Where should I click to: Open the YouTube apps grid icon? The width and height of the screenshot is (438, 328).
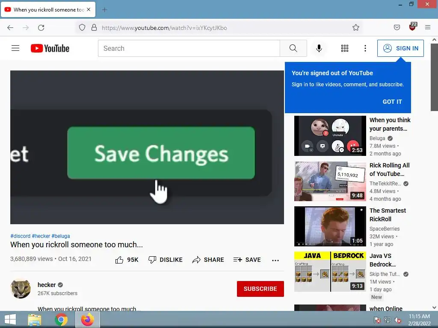coord(345,48)
